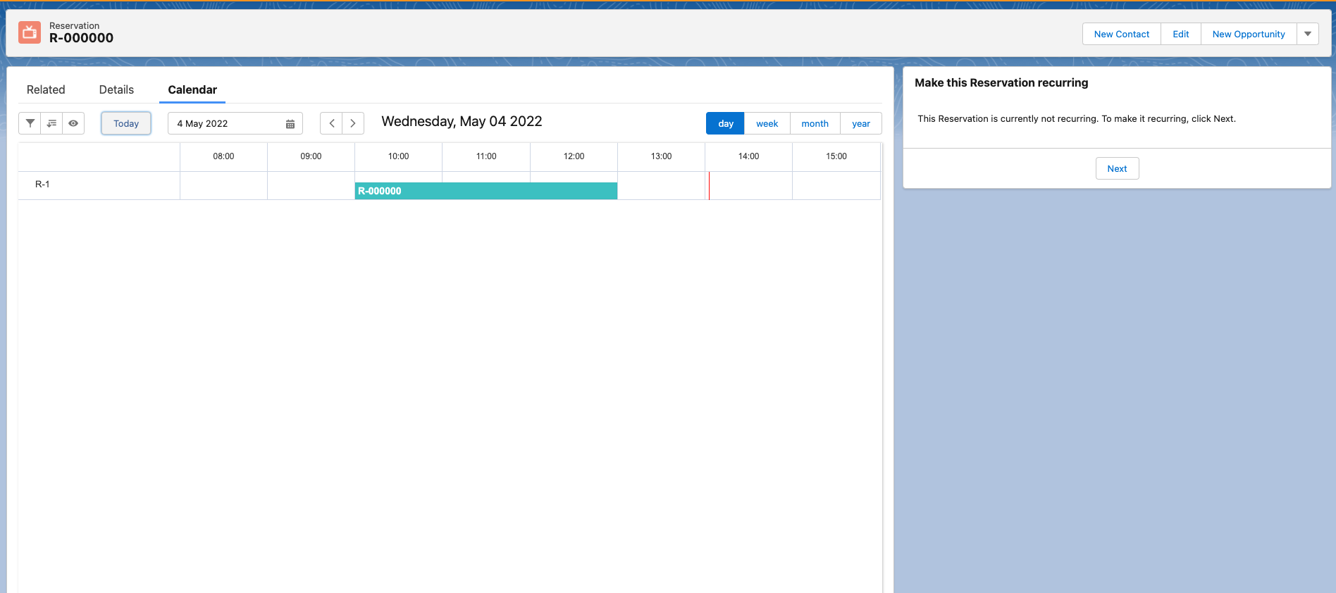The image size is (1336, 593).
Task: Click the Today button
Action: click(126, 123)
